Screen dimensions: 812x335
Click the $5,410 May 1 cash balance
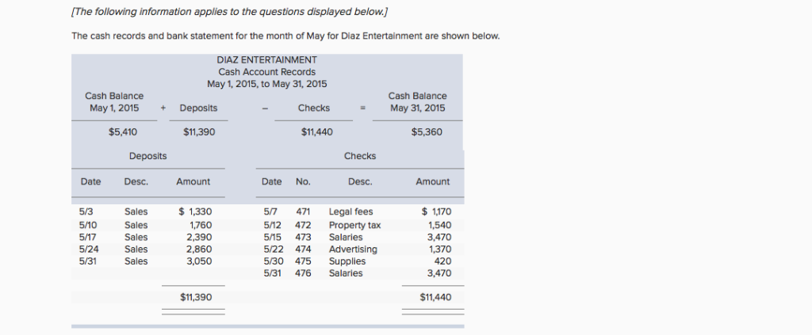tap(123, 132)
